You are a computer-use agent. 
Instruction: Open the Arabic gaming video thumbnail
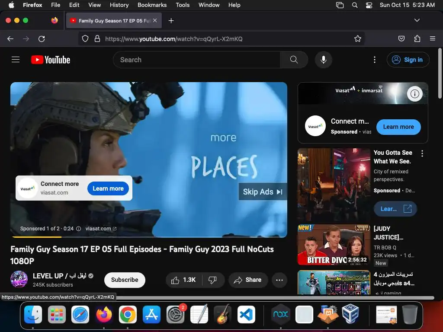[x=334, y=282]
